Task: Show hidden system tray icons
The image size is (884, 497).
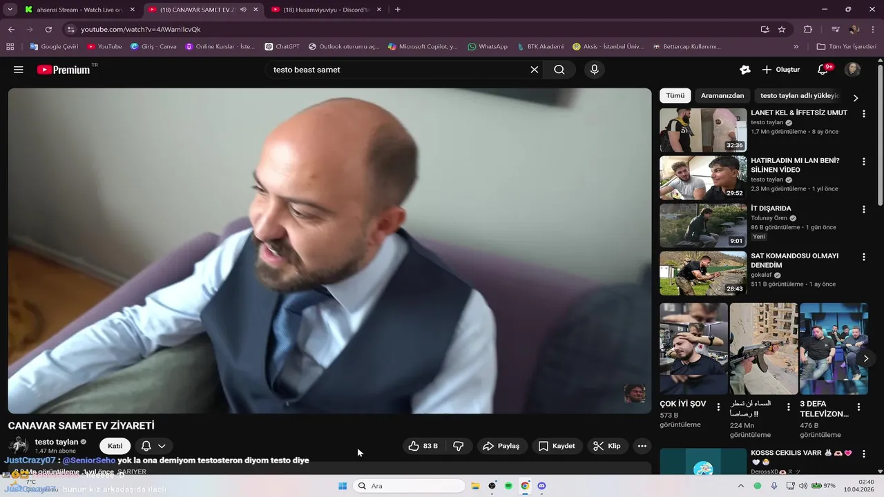Action: click(741, 486)
